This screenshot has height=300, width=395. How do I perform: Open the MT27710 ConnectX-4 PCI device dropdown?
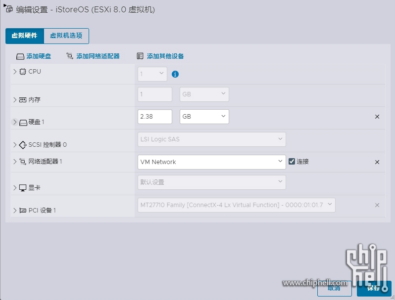click(x=237, y=205)
